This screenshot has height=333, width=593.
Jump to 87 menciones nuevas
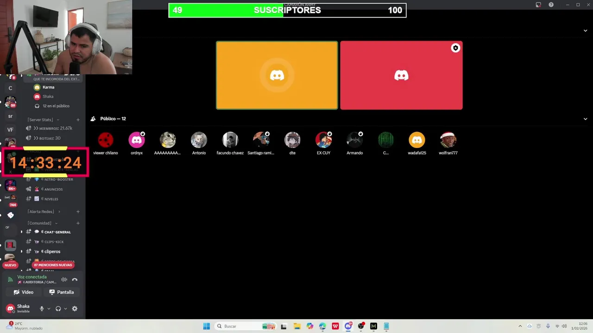coord(53,265)
